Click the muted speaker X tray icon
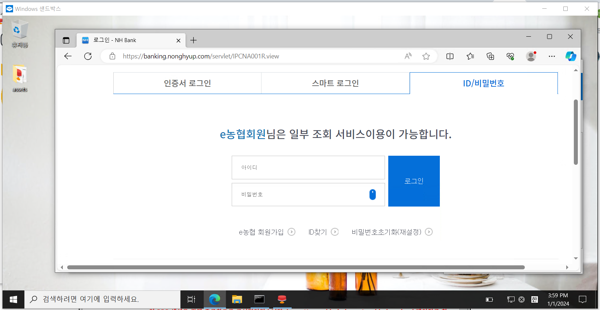Image resolution: width=600 pixels, height=310 pixels. coord(522,299)
